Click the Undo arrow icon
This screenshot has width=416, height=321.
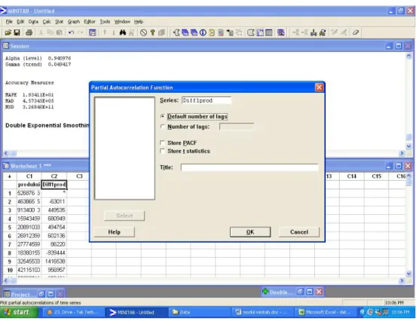click(x=71, y=32)
